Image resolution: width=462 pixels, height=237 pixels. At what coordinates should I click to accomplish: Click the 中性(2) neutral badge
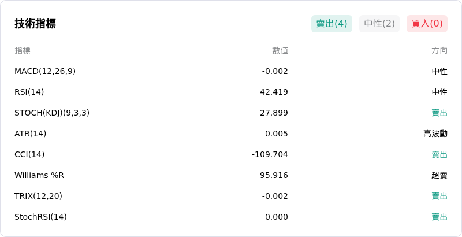click(379, 24)
